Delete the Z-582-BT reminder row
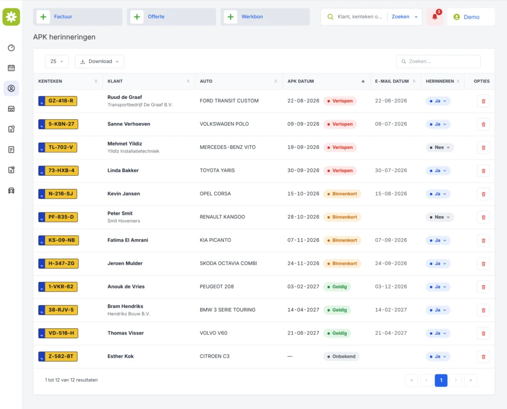The height and width of the screenshot is (409, 507). [x=483, y=357]
